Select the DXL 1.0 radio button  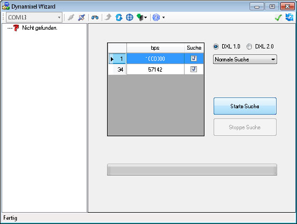tap(216, 46)
